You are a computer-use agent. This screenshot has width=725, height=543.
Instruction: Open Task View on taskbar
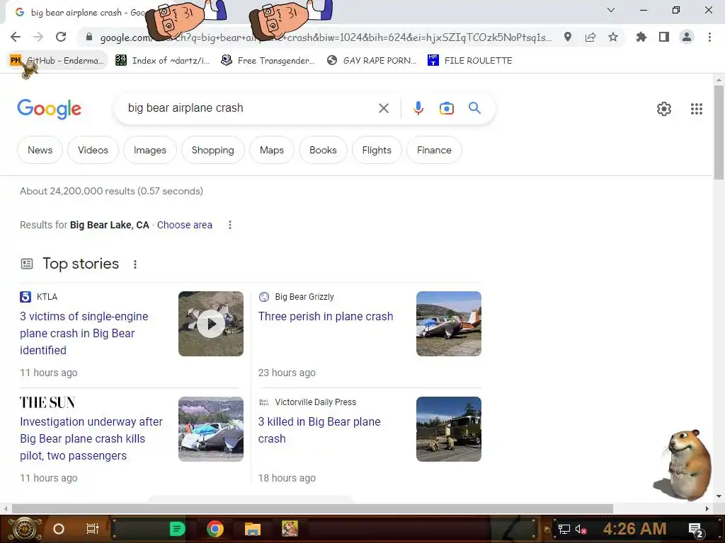[x=93, y=529]
